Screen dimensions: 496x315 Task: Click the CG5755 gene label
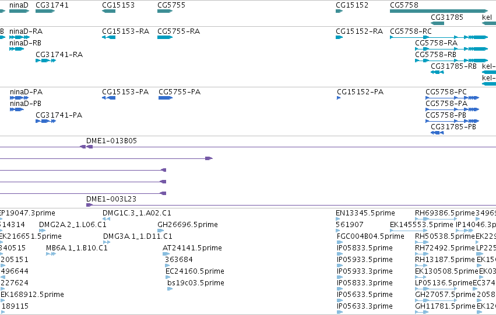pos(171,5)
